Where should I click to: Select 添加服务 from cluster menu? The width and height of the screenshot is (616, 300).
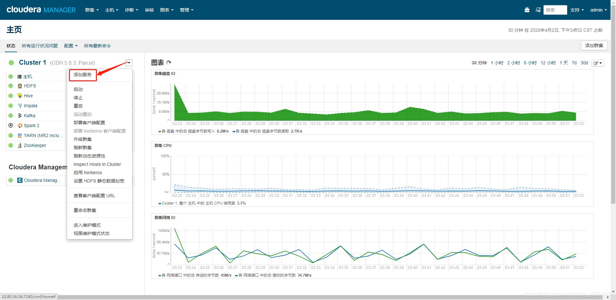[82, 75]
